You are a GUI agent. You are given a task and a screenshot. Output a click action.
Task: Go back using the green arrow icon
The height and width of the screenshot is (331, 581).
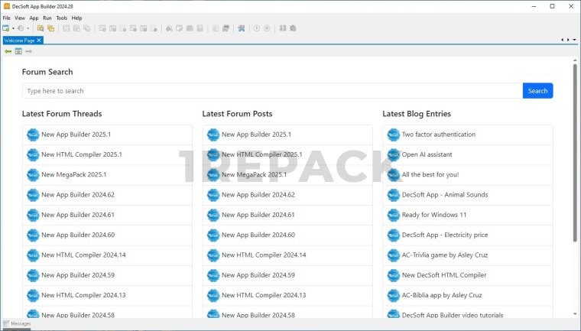pos(8,51)
